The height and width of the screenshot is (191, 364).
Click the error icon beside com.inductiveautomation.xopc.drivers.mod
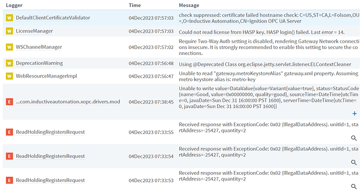(9, 102)
